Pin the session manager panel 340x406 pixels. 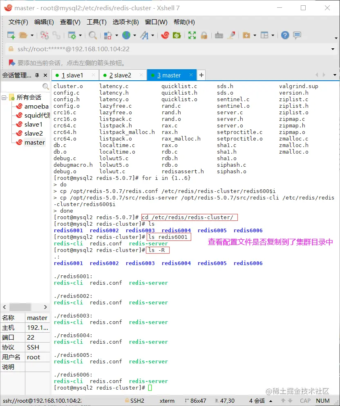click(37, 75)
